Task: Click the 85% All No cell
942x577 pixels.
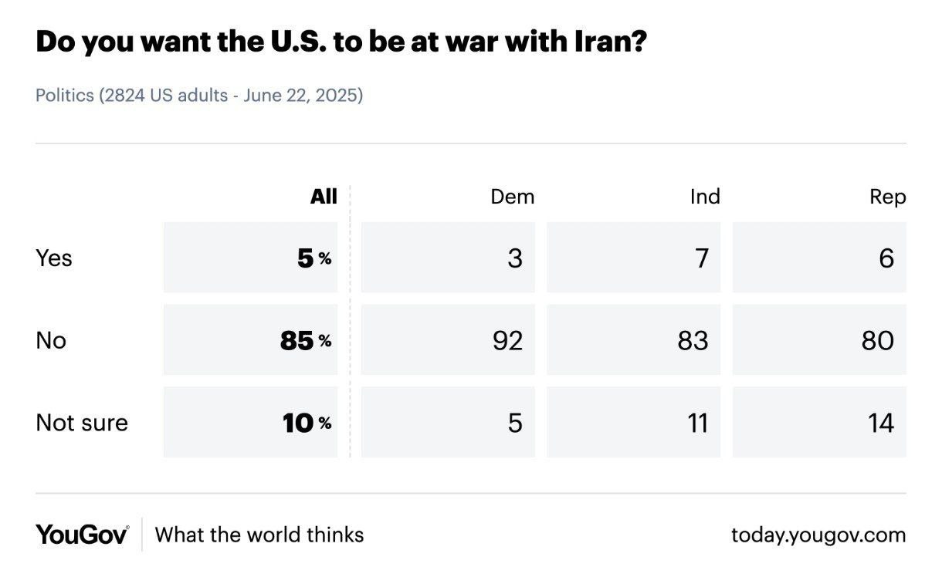Action: click(306, 340)
